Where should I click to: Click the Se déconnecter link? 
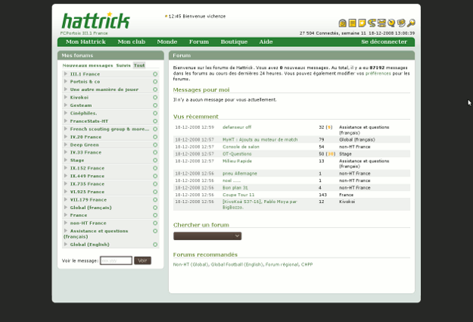point(384,42)
